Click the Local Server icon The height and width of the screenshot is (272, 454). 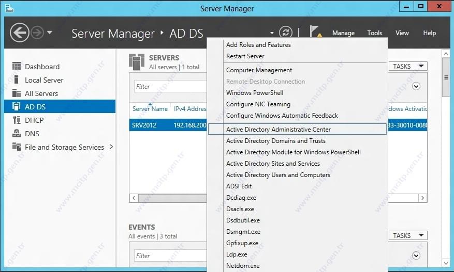[x=17, y=79]
